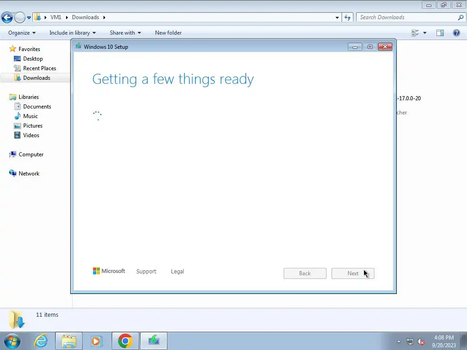Open Windows Explorer taskbar button
Screen dimensions: 467x350
(x=69, y=341)
